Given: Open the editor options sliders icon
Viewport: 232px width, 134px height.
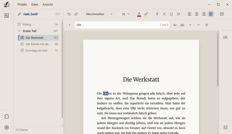Looking at the screenshot, I should tap(225, 127).
